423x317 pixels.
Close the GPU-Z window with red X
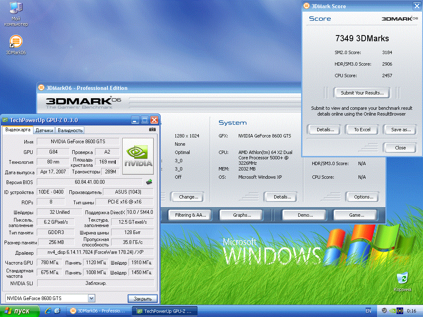pos(154,120)
